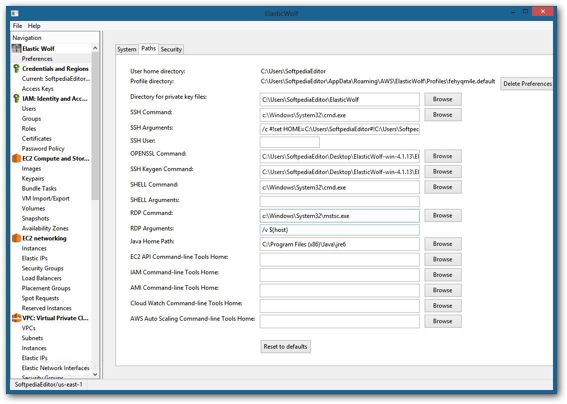Browse for Cloud Watch Tools Home
Viewport: 567px width, 404px height.
click(x=443, y=306)
